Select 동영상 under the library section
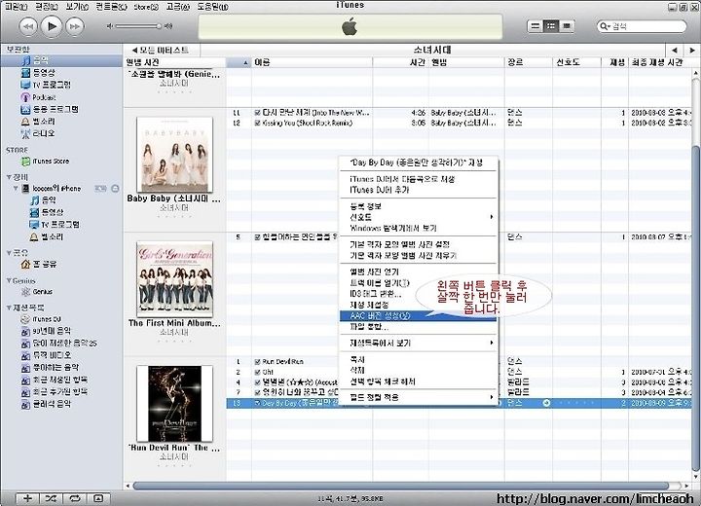This screenshot has width=701, height=506. 44,72
